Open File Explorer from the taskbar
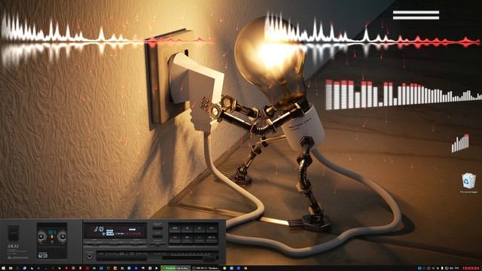The width and height of the screenshot is (482, 271). [11, 268]
